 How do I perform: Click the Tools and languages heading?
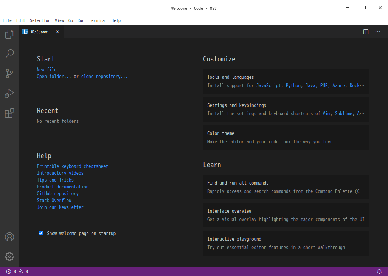tap(230, 77)
